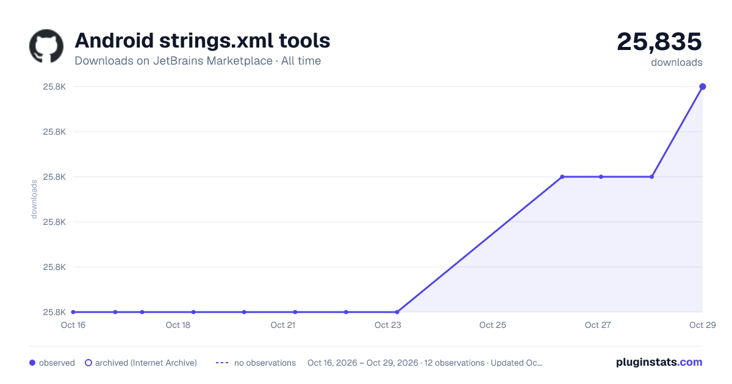Open the pluginstats.com link
The image size is (732, 384).
[x=659, y=362]
